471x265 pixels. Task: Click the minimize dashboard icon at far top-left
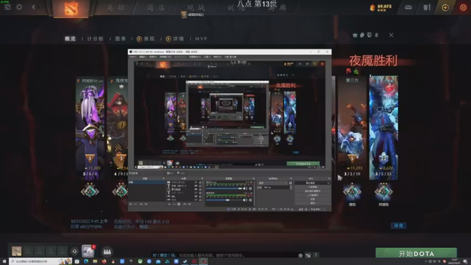[x=8, y=7]
